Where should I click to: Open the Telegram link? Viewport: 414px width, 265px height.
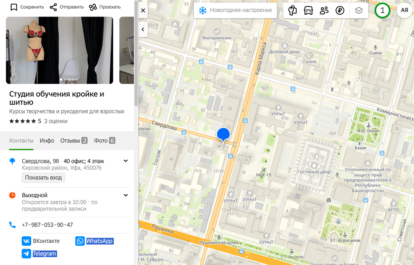coord(39,254)
